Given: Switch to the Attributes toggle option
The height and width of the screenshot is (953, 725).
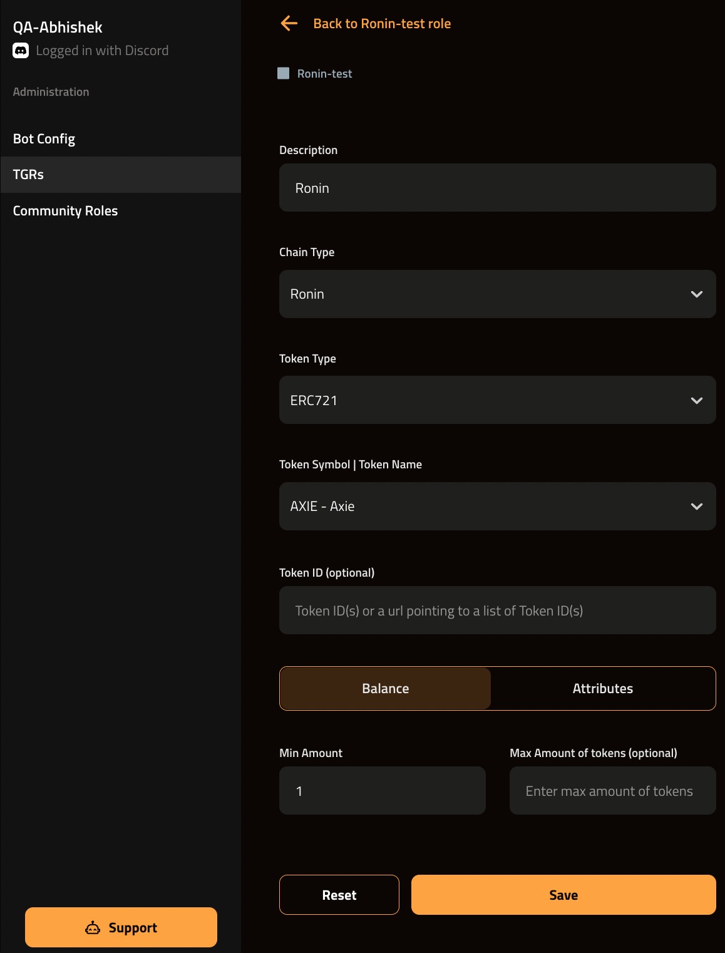Looking at the screenshot, I should (602, 689).
